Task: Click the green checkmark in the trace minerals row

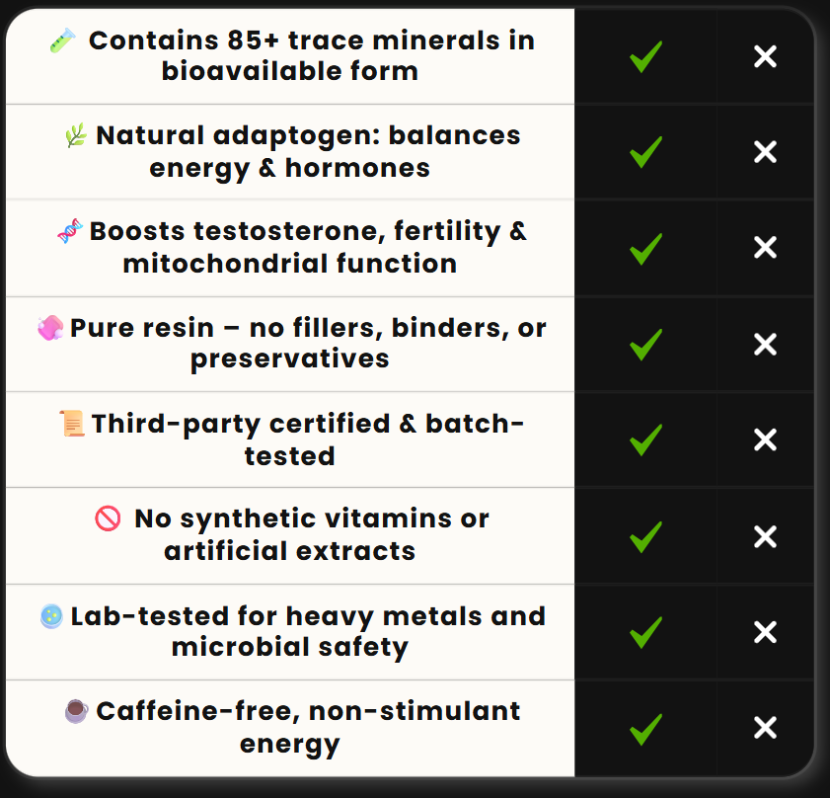Action: coord(645,56)
